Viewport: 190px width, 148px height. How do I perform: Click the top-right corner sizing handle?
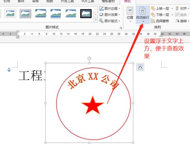pyautogui.click(x=133, y=63)
